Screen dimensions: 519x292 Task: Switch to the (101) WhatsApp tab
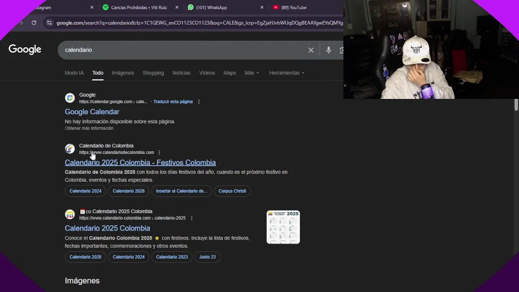click(x=211, y=7)
